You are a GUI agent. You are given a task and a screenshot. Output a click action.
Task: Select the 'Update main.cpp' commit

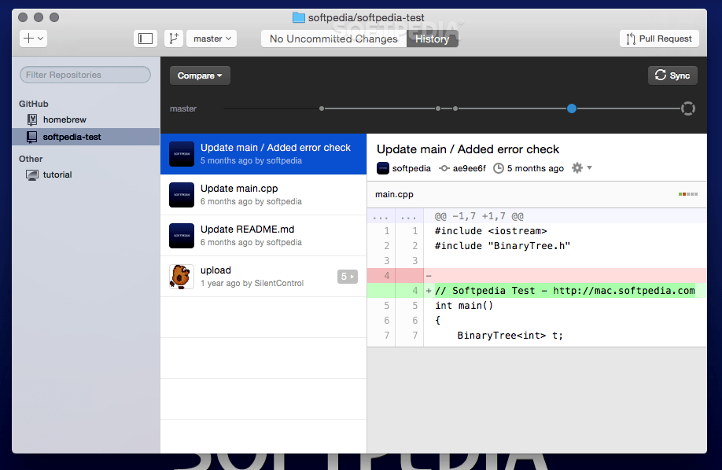tap(263, 195)
